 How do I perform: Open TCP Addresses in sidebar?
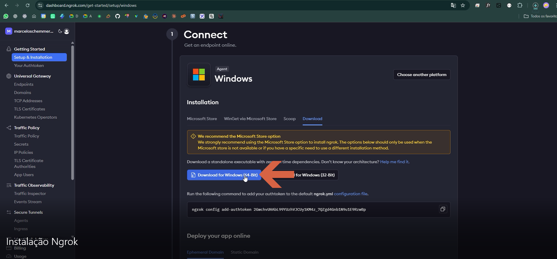28,101
